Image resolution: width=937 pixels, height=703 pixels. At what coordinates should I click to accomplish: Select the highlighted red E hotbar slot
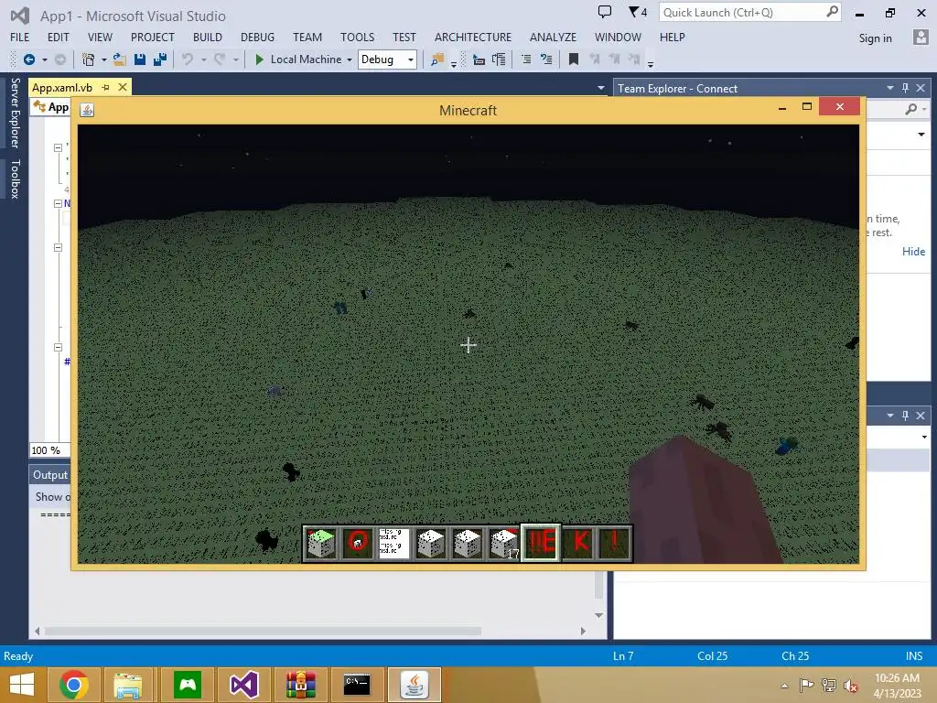[x=542, y=543]
